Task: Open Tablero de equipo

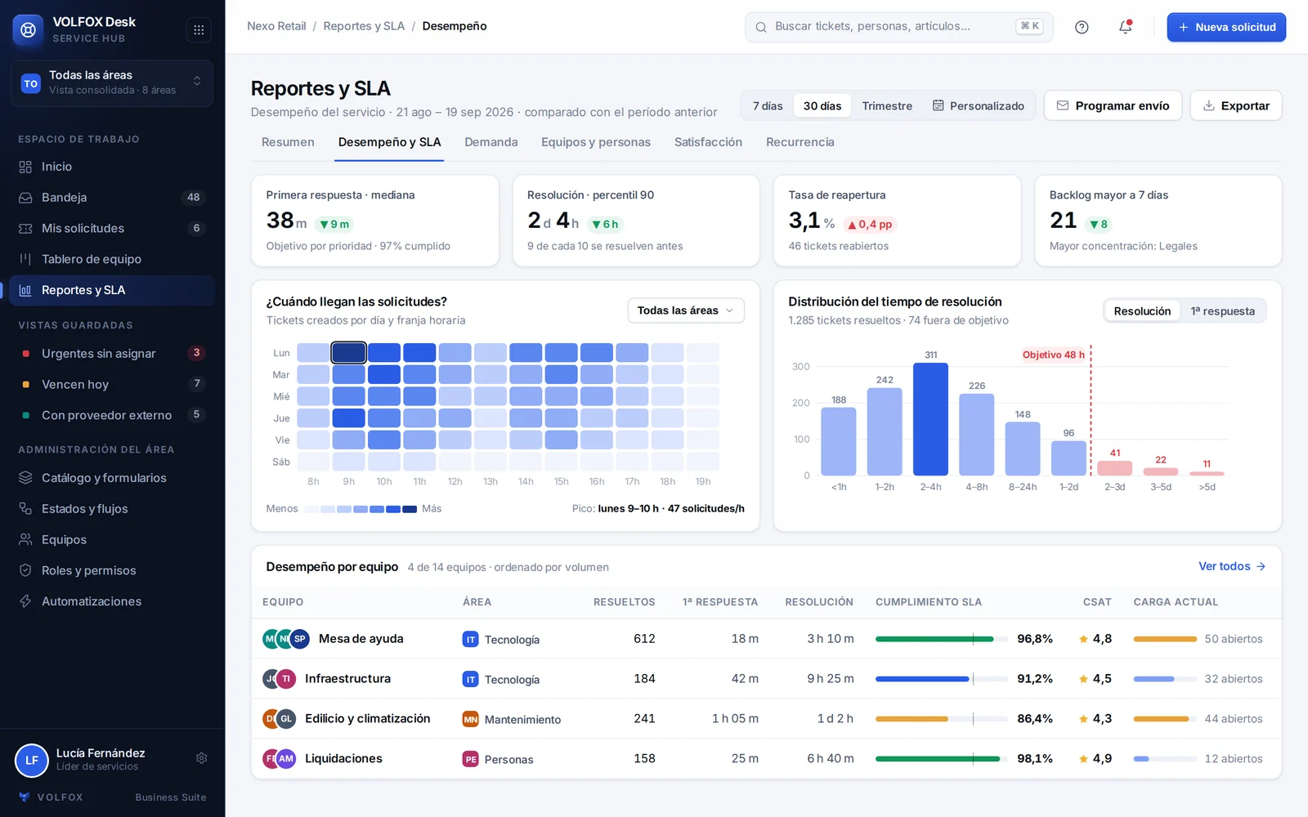Action: 112,259
